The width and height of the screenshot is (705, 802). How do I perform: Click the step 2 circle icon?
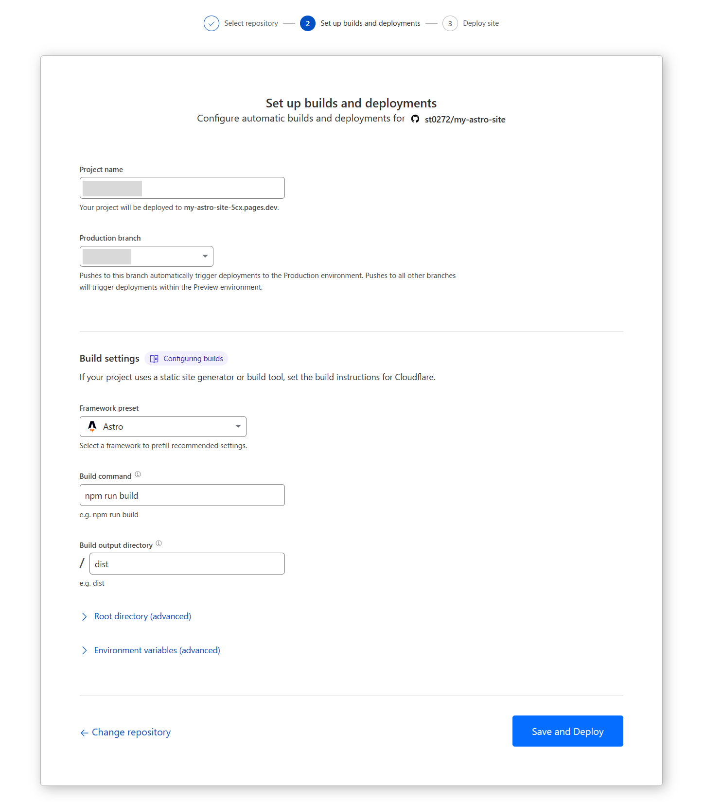click(308, 23)
